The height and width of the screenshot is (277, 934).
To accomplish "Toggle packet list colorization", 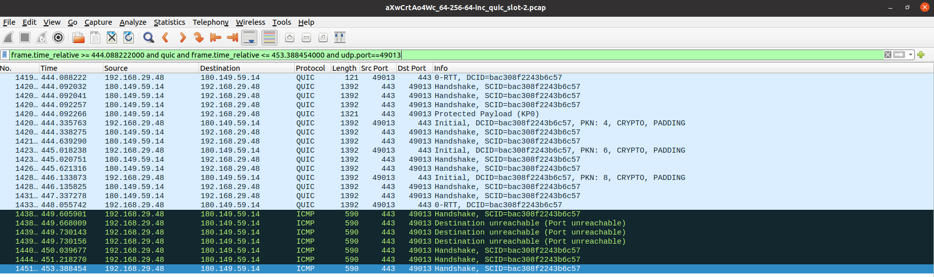I will (x=269, y=37).
